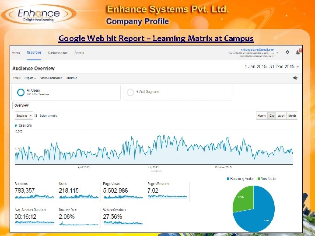Click the October 2015 axis label
The image size is (315, 236).
click(223, 167)
